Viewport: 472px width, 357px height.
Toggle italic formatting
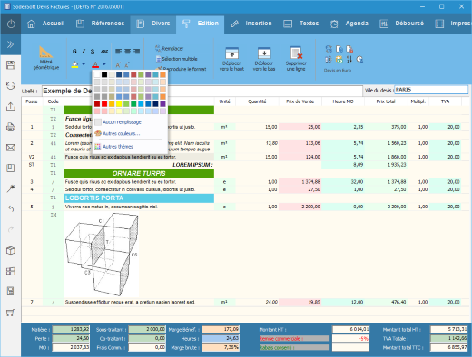pyautogui.click(x=84, y=52)
